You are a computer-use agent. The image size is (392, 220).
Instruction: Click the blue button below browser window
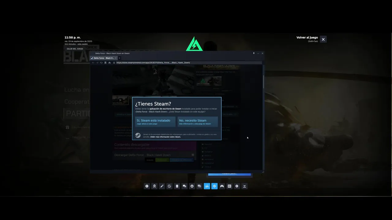click(229, 174)
